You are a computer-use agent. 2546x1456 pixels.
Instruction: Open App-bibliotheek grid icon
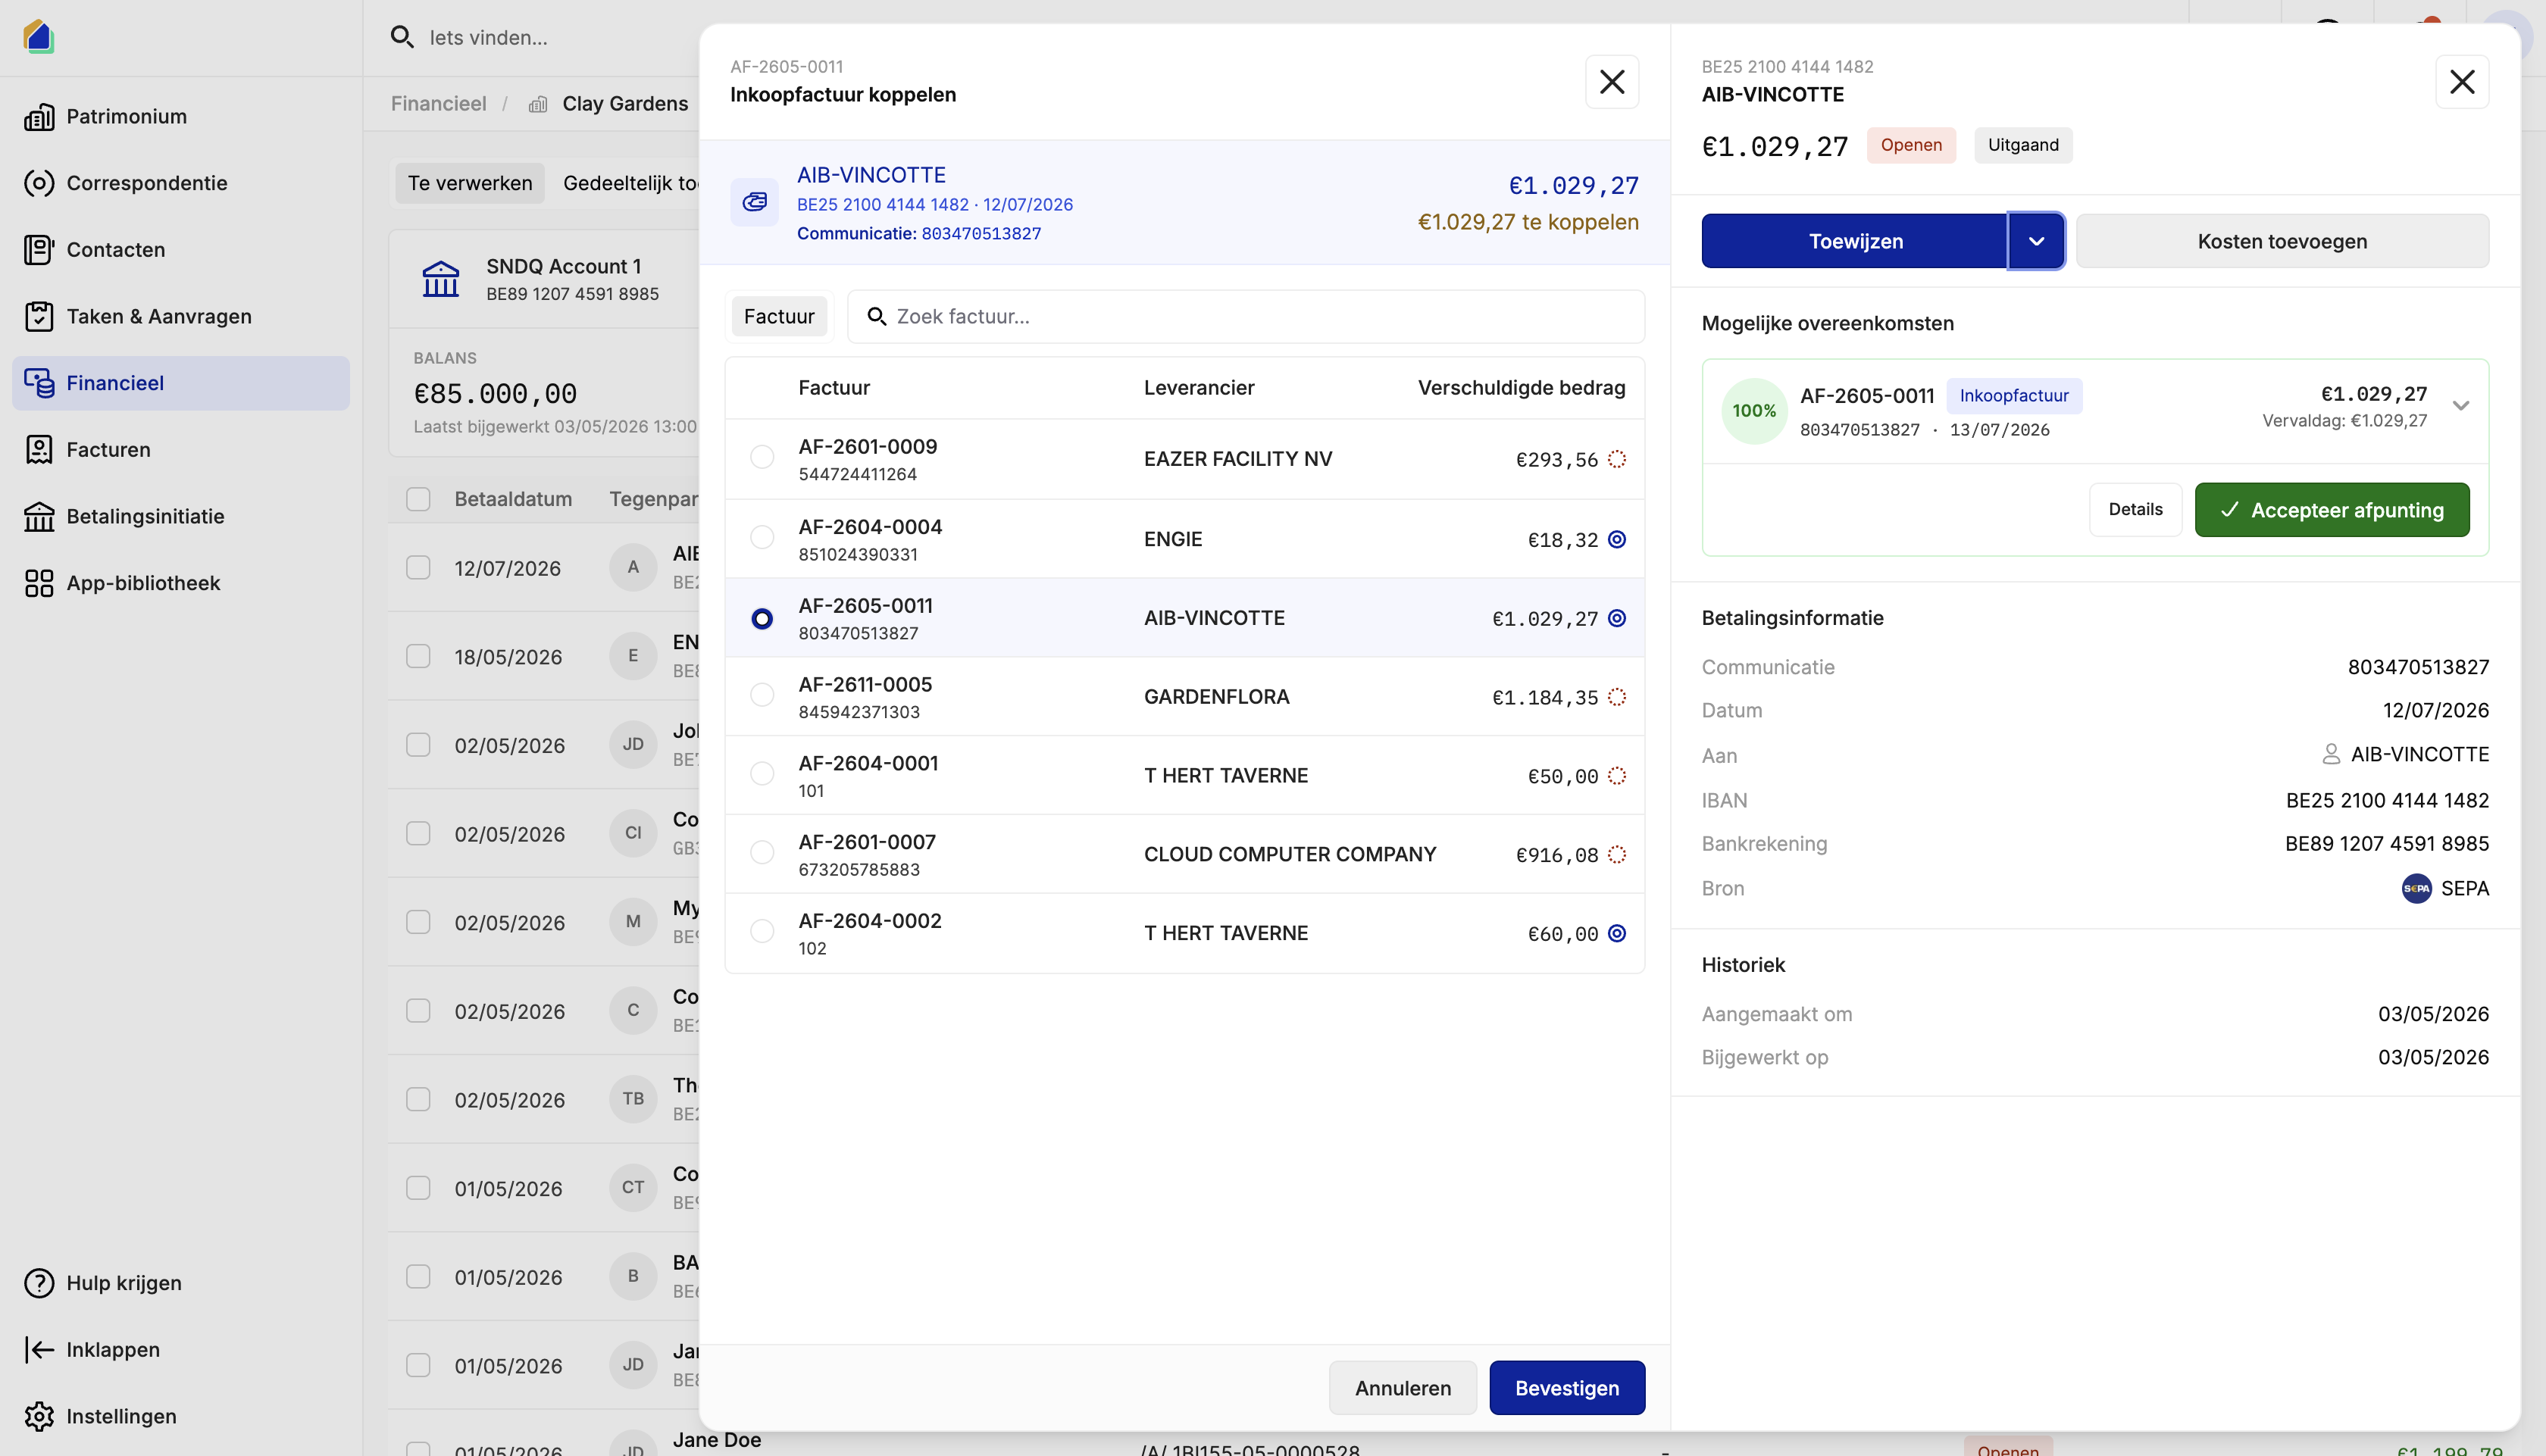[x=39, y=583]
